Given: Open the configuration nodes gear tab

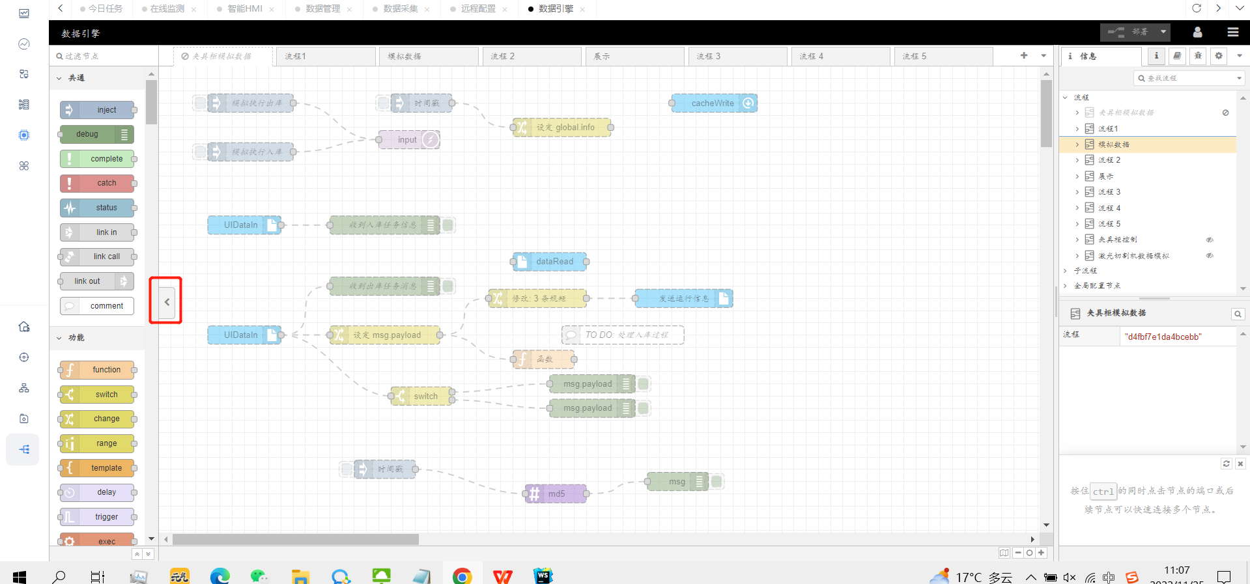Looking at the screenshot, I should click(x=1219, y=56).
